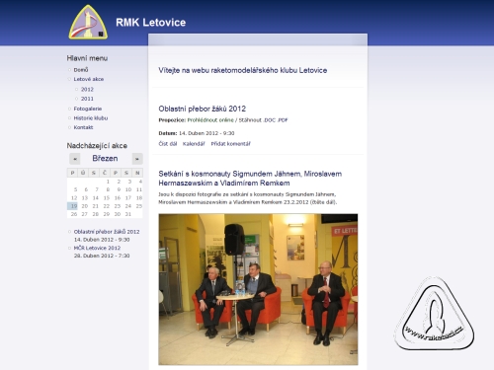
Task: Open Historie klubu menu item
Action: (x=91, y=118)
